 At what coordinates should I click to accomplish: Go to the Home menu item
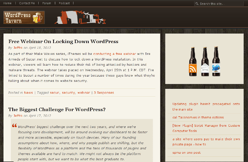tap(7, 3)
